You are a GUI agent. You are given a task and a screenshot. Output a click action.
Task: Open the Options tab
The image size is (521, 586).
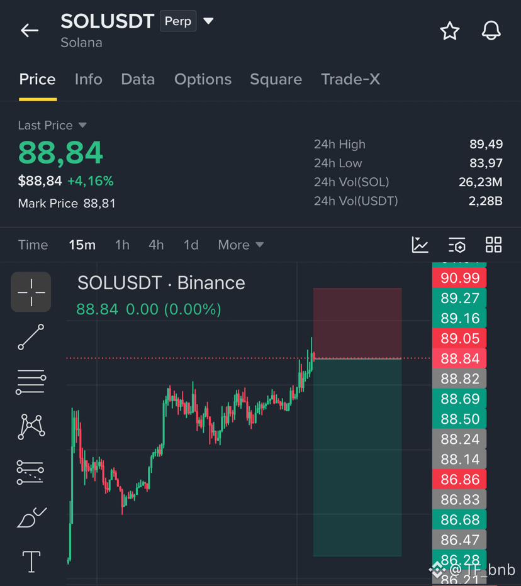(x=203, y=79)
